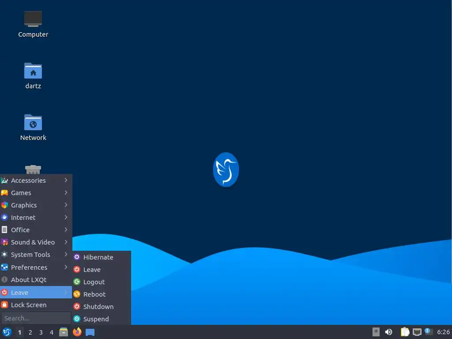Launch Firefox from the panel
The width and height of the screenshot is (452, 339).
[x=77, y=332]
